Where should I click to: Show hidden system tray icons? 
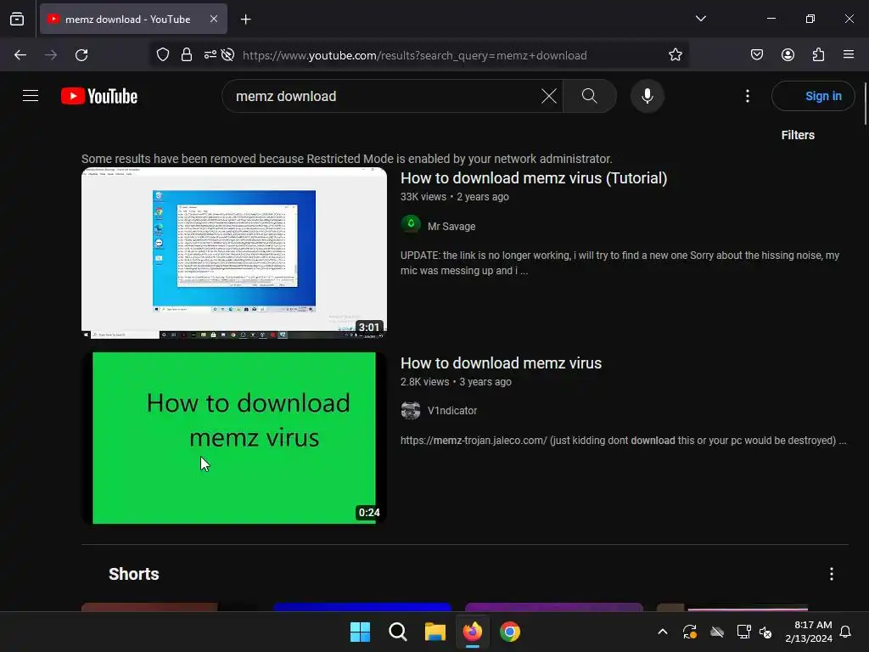[x=662, y=632]
